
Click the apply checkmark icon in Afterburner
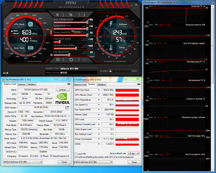84,60
